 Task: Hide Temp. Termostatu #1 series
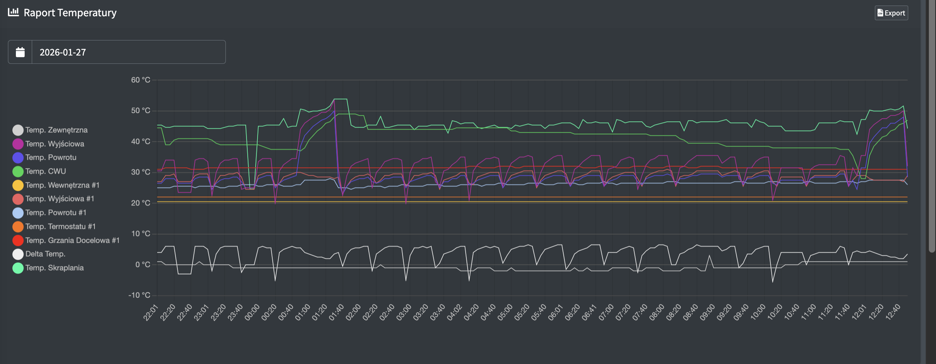tap(60, 226)
